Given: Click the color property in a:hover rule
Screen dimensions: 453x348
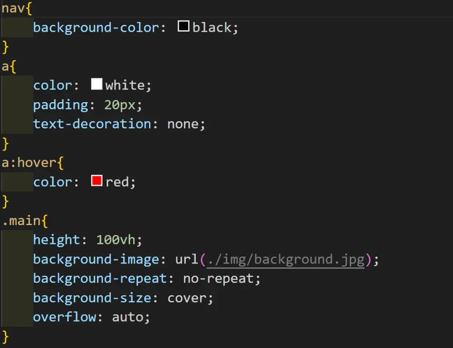Looking at the screenshot, I should (x=53, y=182).
